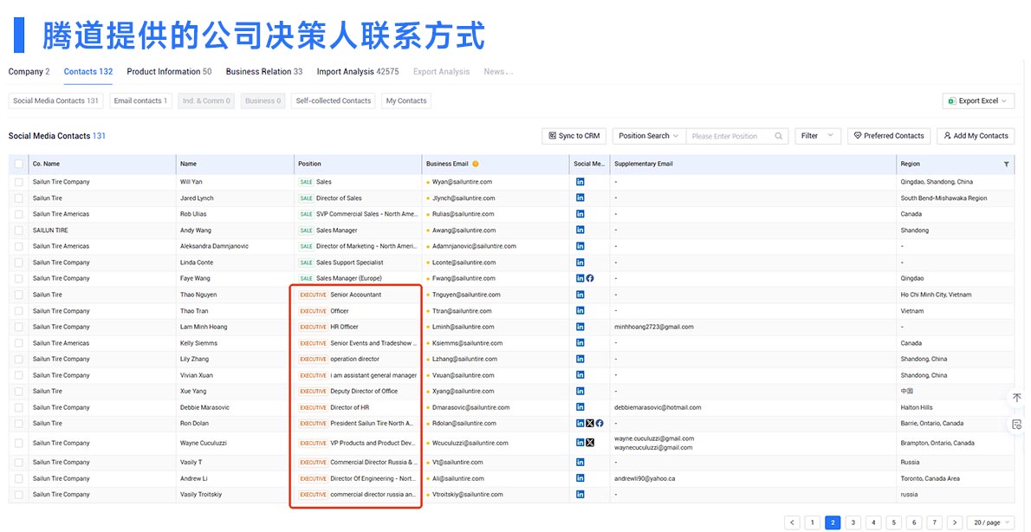Check the Thao Nguyen row checkbox
This screenshot has width=1031, height=532.
click(18, 295)
